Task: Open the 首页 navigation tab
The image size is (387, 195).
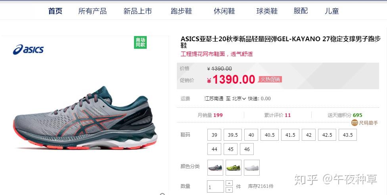Action: pyautogui.click(x=55, y=11)
